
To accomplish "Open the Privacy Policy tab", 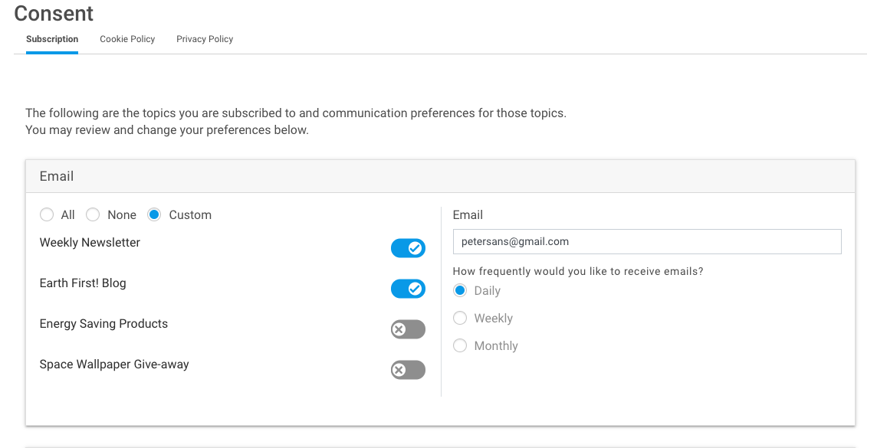I will tap(205, 39).
